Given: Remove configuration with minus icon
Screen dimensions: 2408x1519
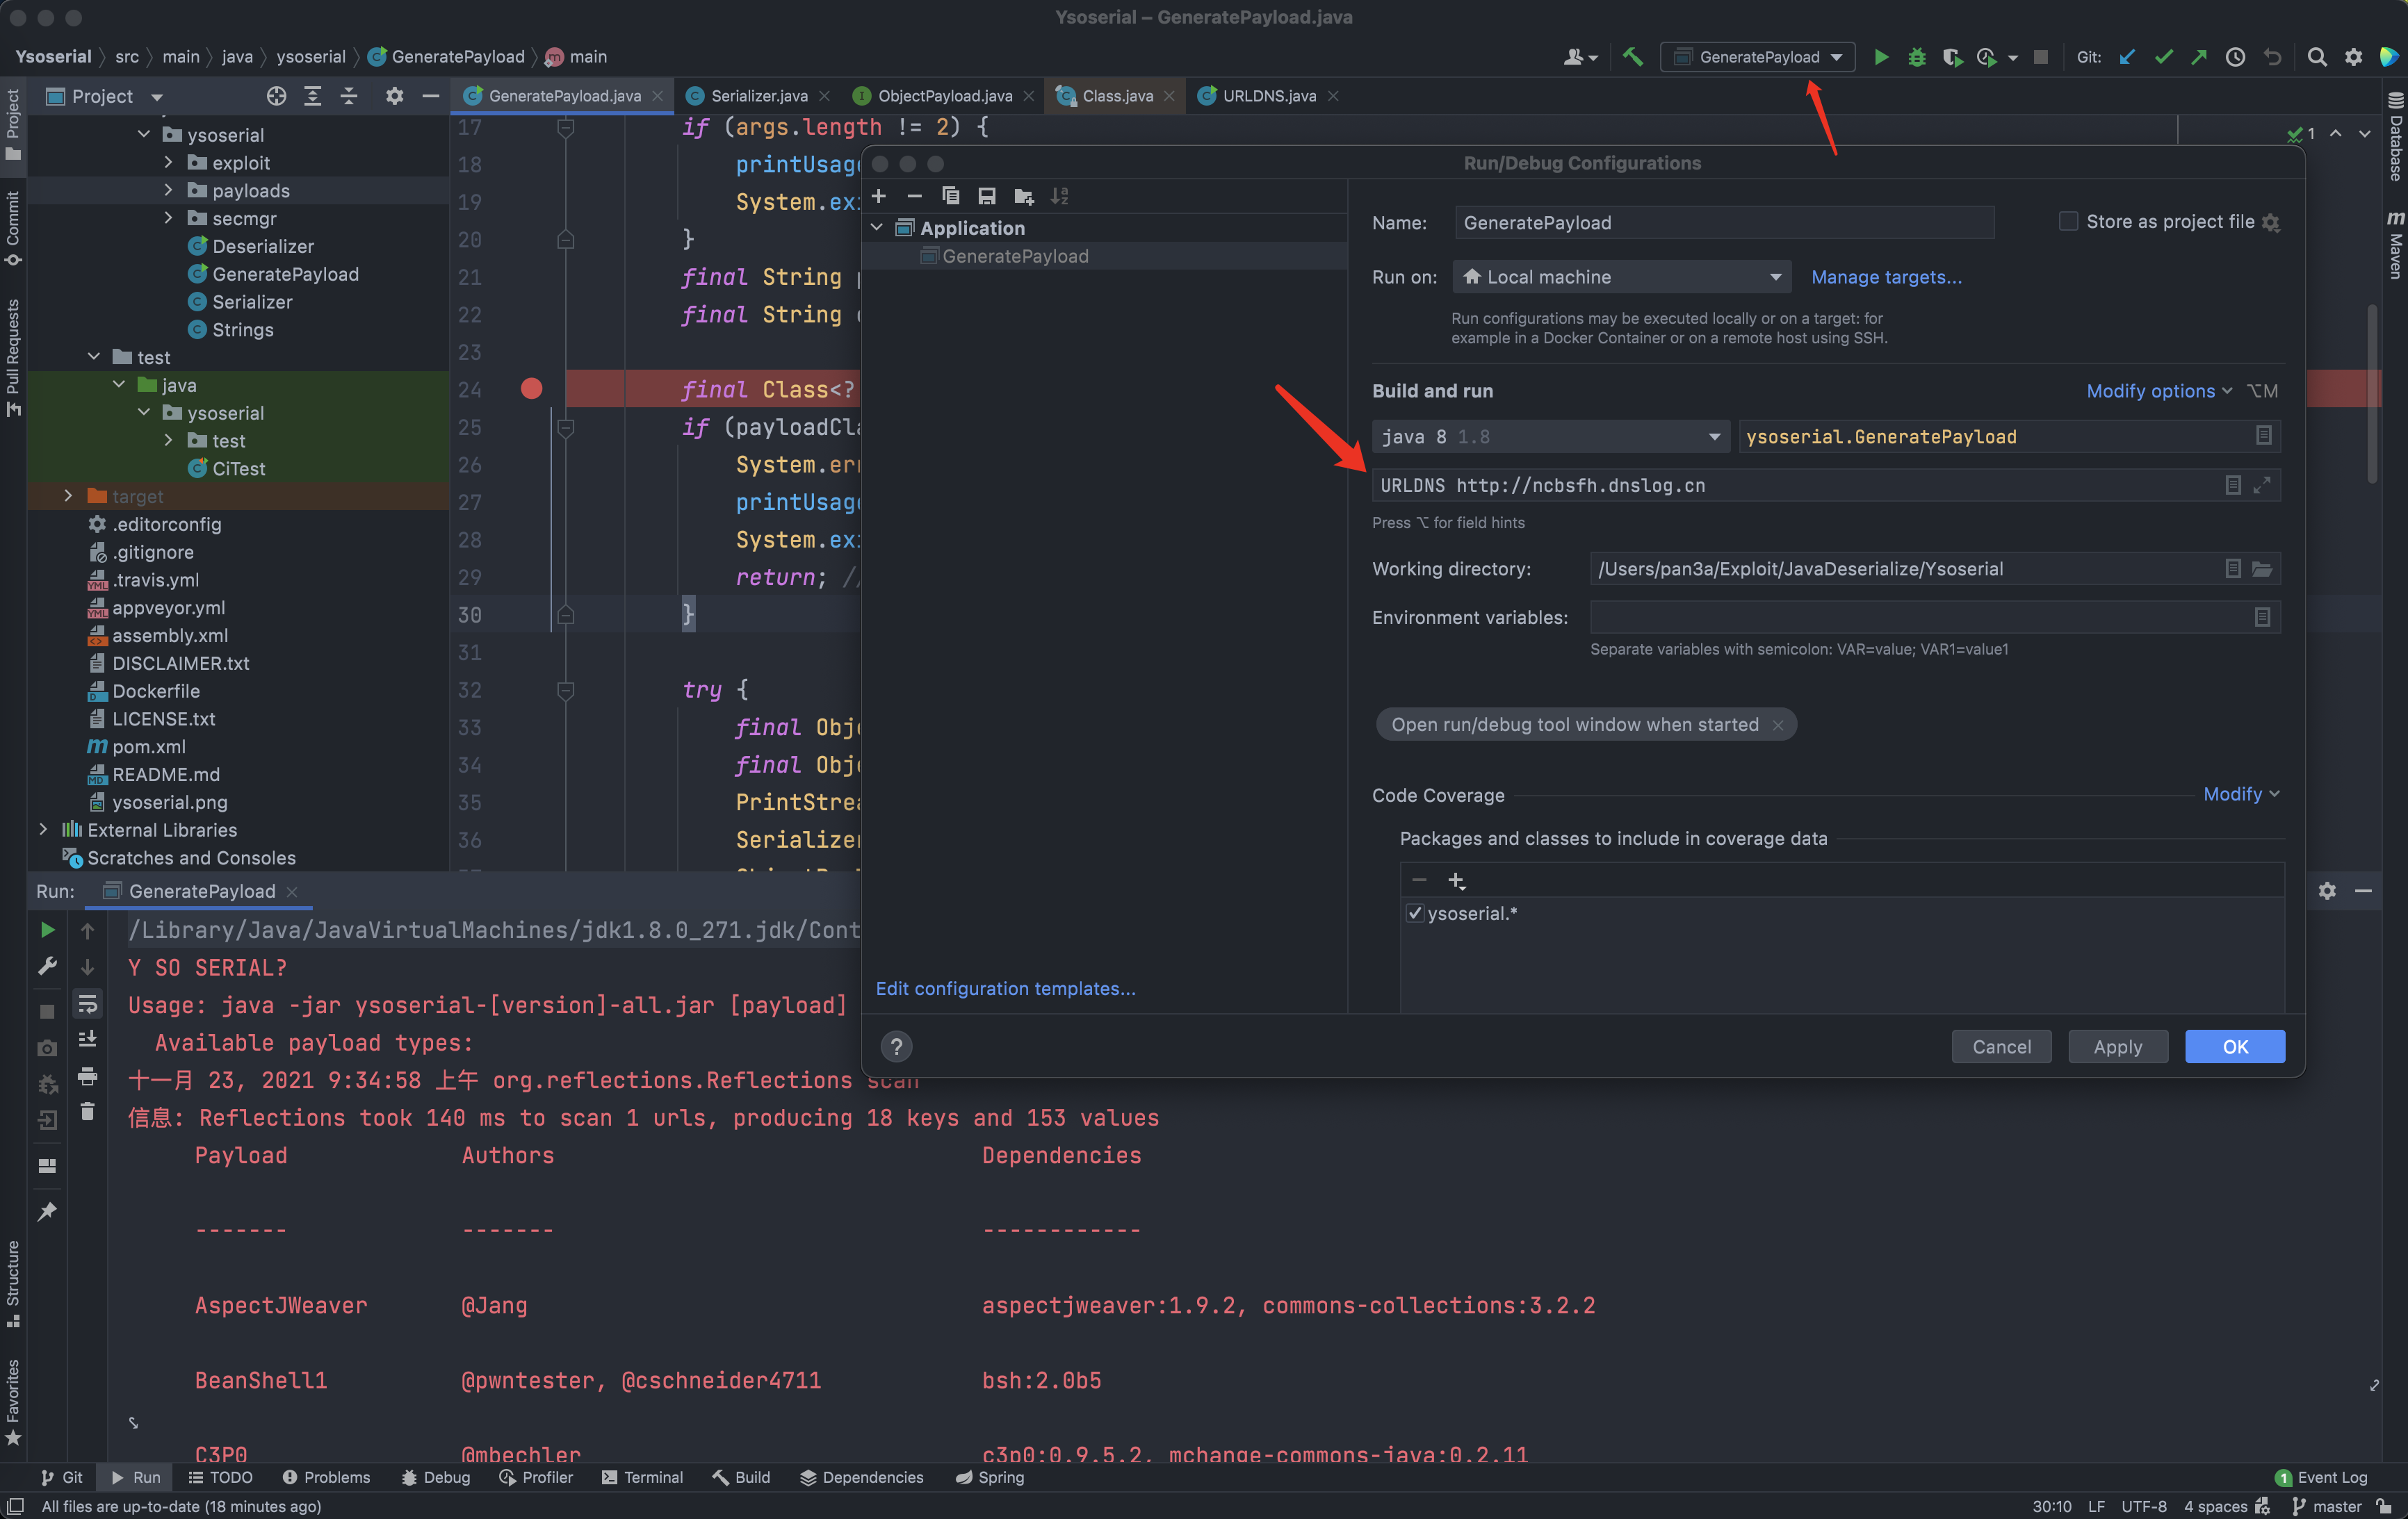Looking at the screenshot, I should coord(914,196).
